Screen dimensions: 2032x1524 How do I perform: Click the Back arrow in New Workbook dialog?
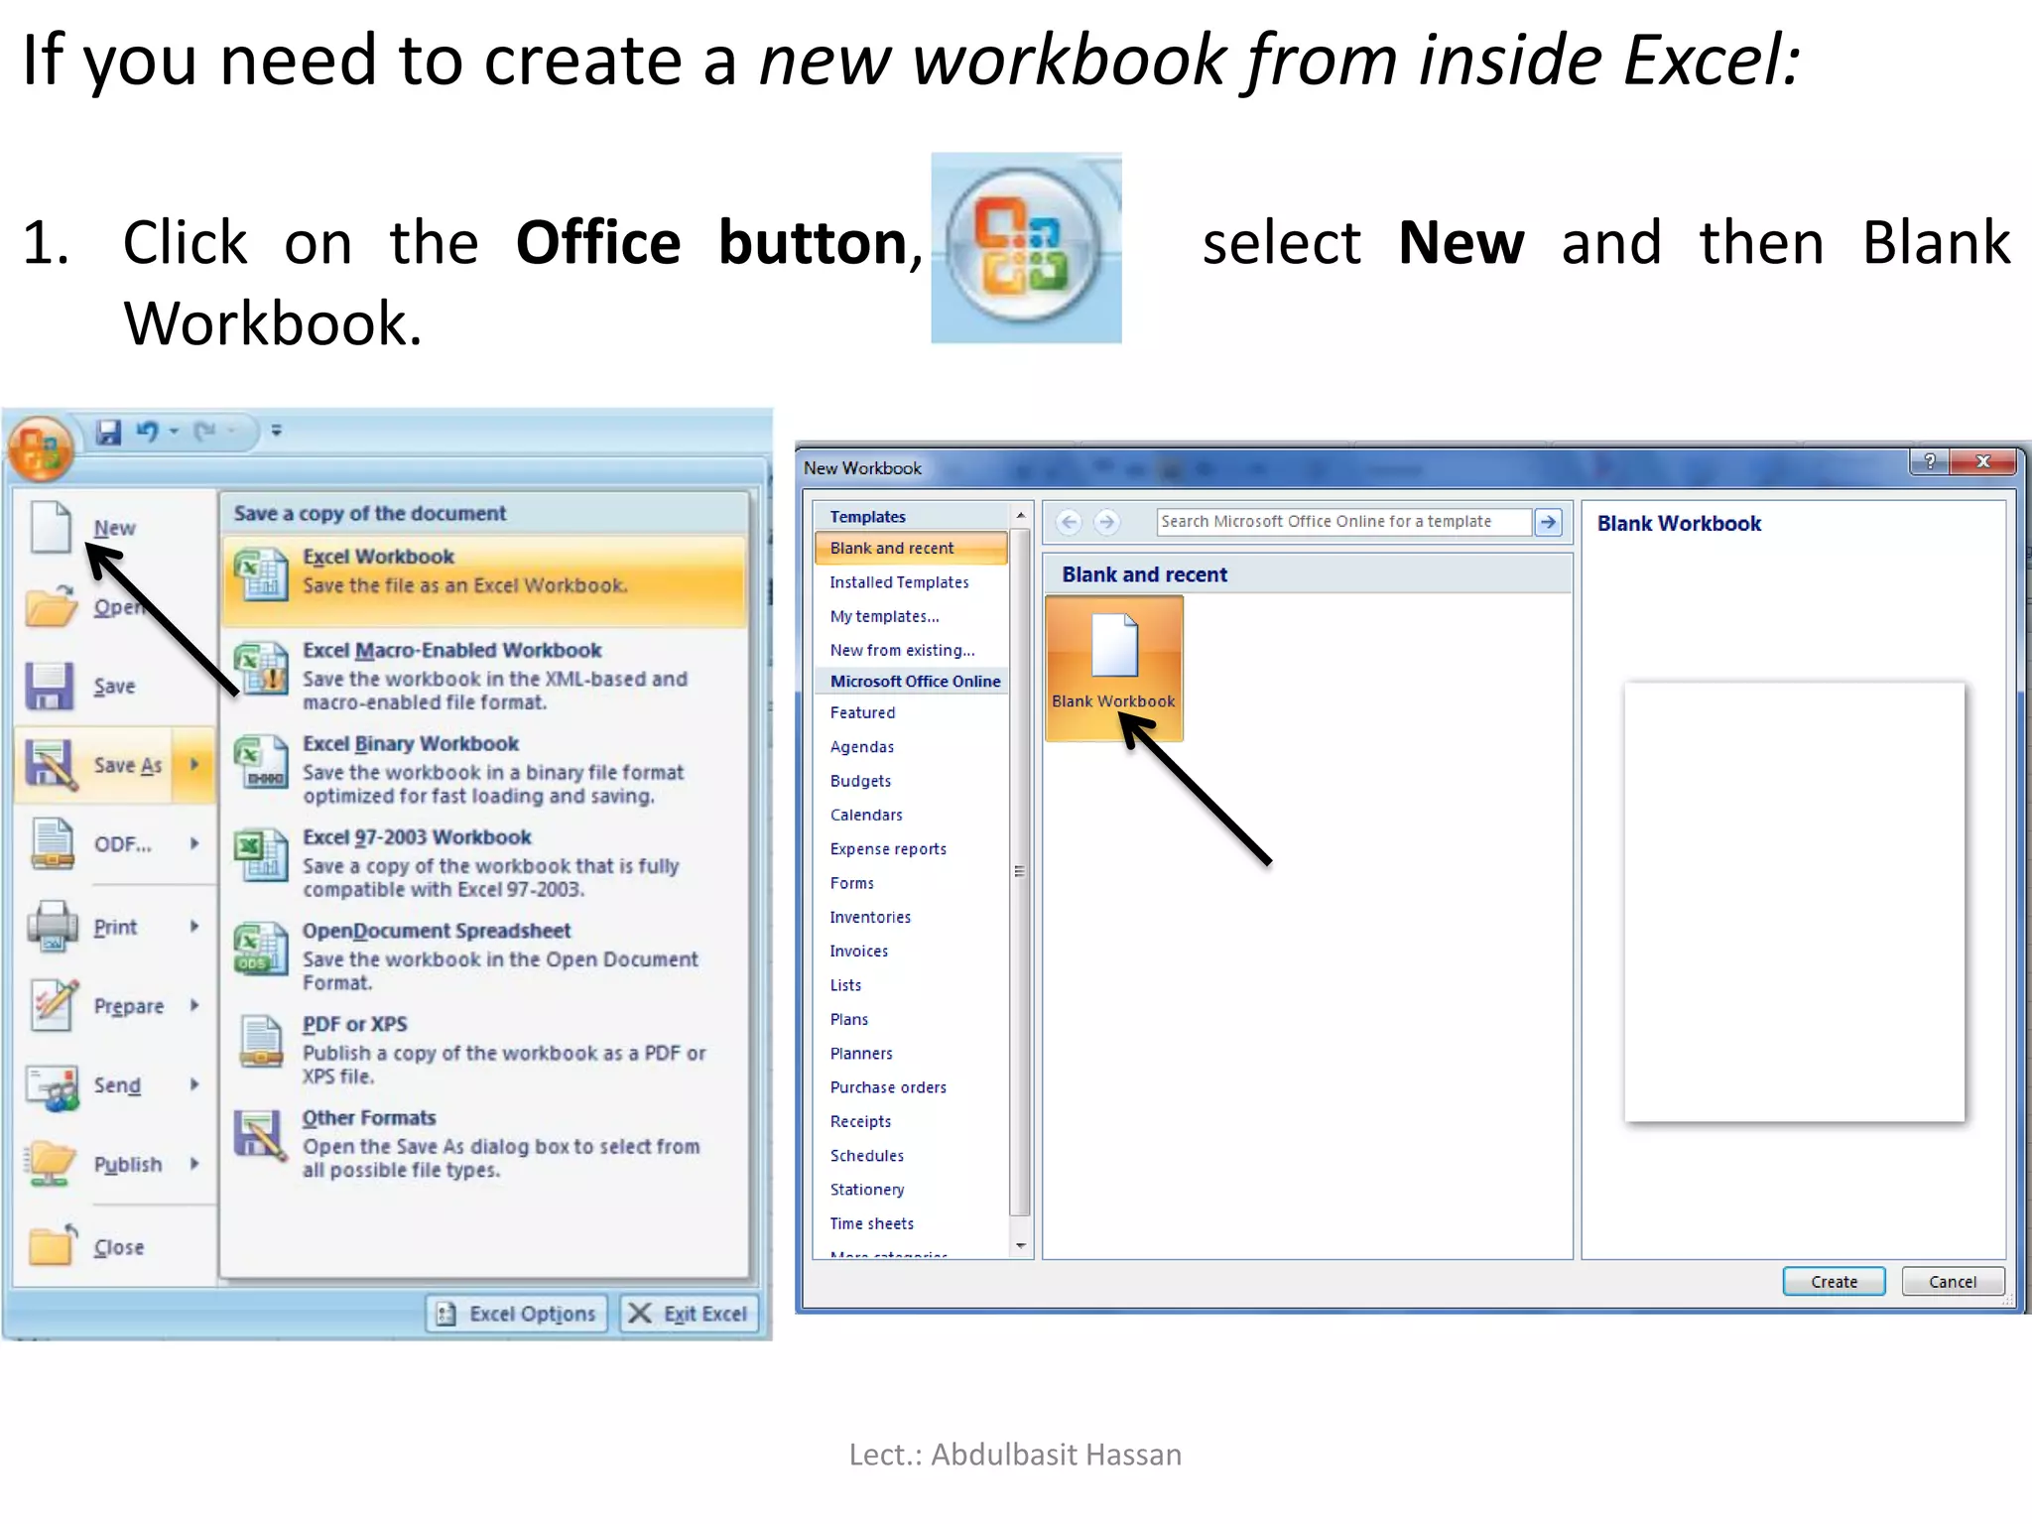pyautogui.click(x=1069, y=522)
